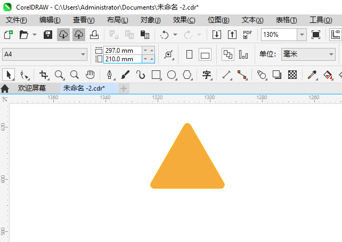Click the auto-fit page icon
342x242 pixels.
168,54
